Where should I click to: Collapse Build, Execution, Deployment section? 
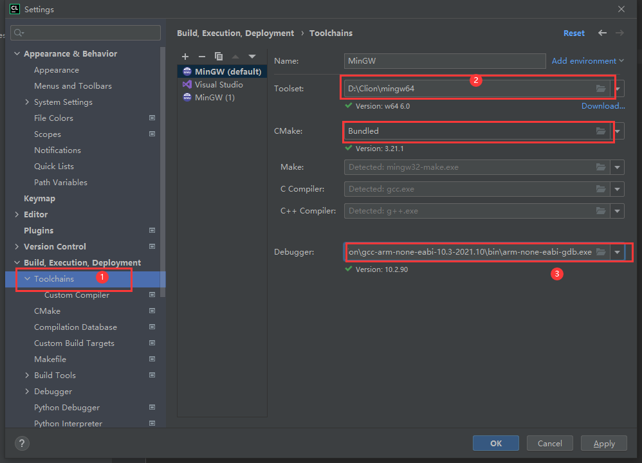click(x=17, y=262)
